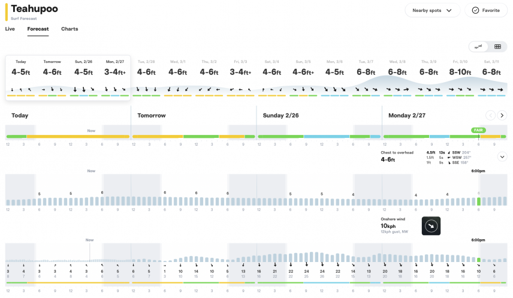The width and height of the screenshot is (513, 298).
Task: Go to next days arrow
Action: pyautogui.click(x=502, y=115)
